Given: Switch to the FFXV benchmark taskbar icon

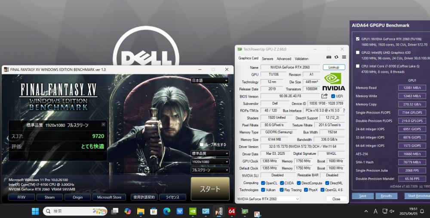Looking at the screenshot, I should click(x=218, y=211).
